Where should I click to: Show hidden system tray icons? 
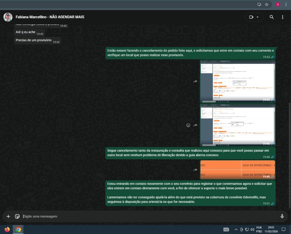click(x=236, y=230)
